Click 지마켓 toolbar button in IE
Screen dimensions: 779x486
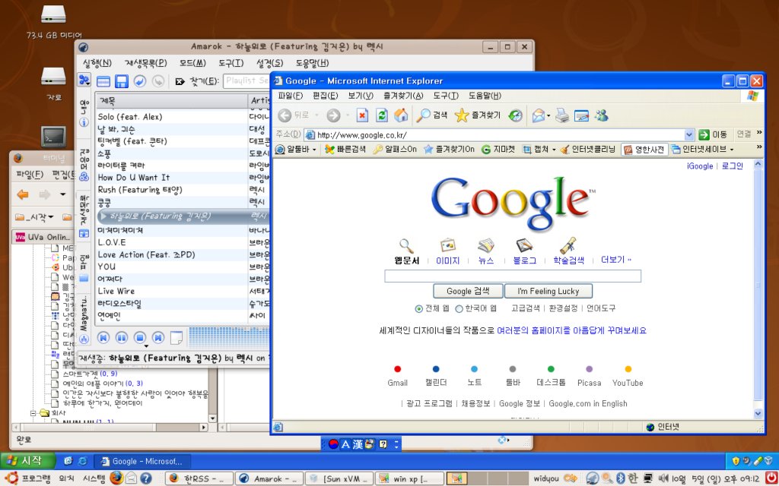pyautogui.click(x=498, y=149)
